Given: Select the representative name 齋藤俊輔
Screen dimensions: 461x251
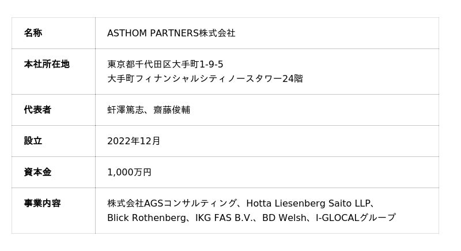Looking at the screenshot, I should point(172,110).
